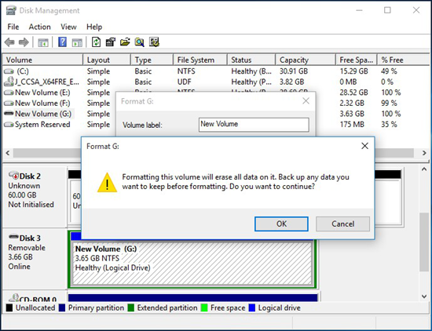Click the yellow warning triangle icon
The image size is (432, 331).
[107, 182]
